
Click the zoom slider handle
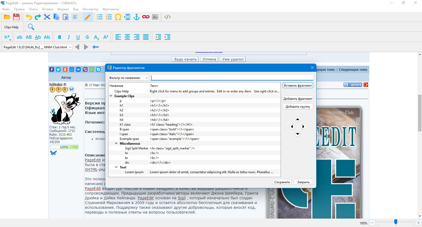(396, 222)
